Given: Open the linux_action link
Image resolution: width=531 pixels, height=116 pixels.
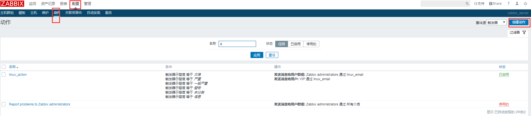Looking at the screenshot, I should coord(18,75).
